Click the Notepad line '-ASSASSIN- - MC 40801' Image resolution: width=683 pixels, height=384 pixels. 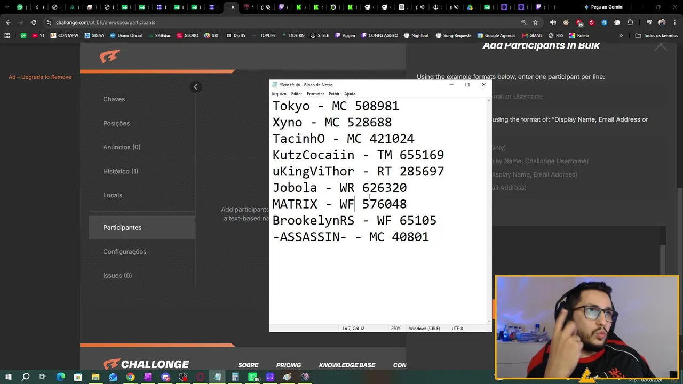[351, 237]
